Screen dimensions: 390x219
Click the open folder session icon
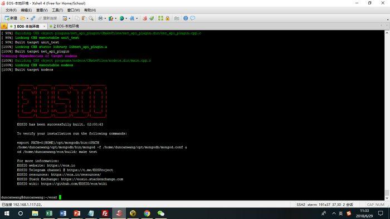23,18
